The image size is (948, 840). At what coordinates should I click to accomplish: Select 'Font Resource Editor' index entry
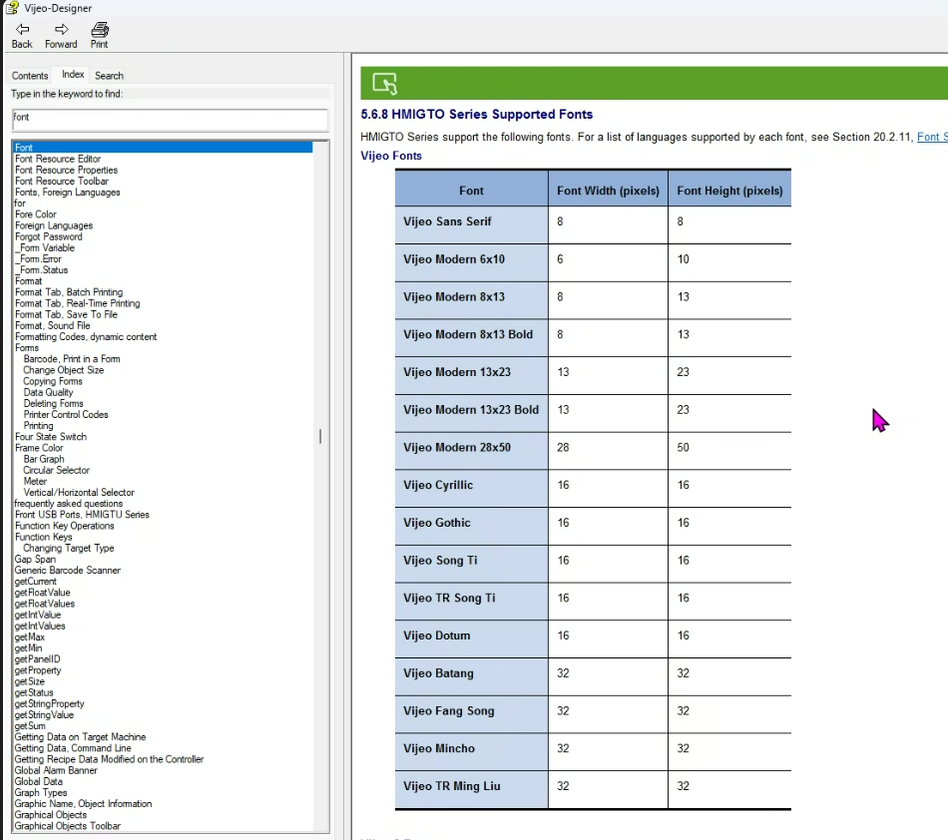58,159
